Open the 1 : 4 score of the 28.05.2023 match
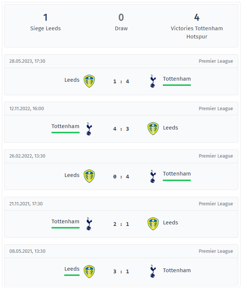Viewport: 242px width, 289px height. point(121,81)
